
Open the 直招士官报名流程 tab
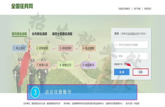62,34
